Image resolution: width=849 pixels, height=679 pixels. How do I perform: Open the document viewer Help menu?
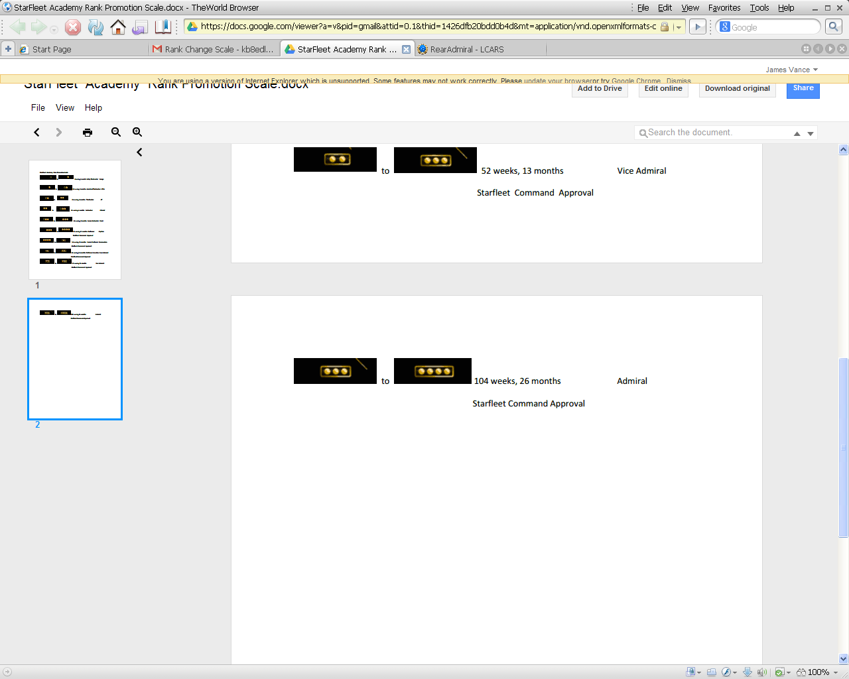(x=94, y=107)
